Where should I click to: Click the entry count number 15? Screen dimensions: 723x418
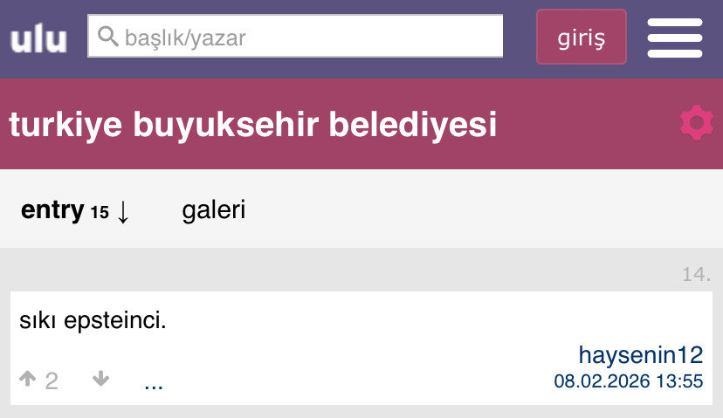click(100, 212)
